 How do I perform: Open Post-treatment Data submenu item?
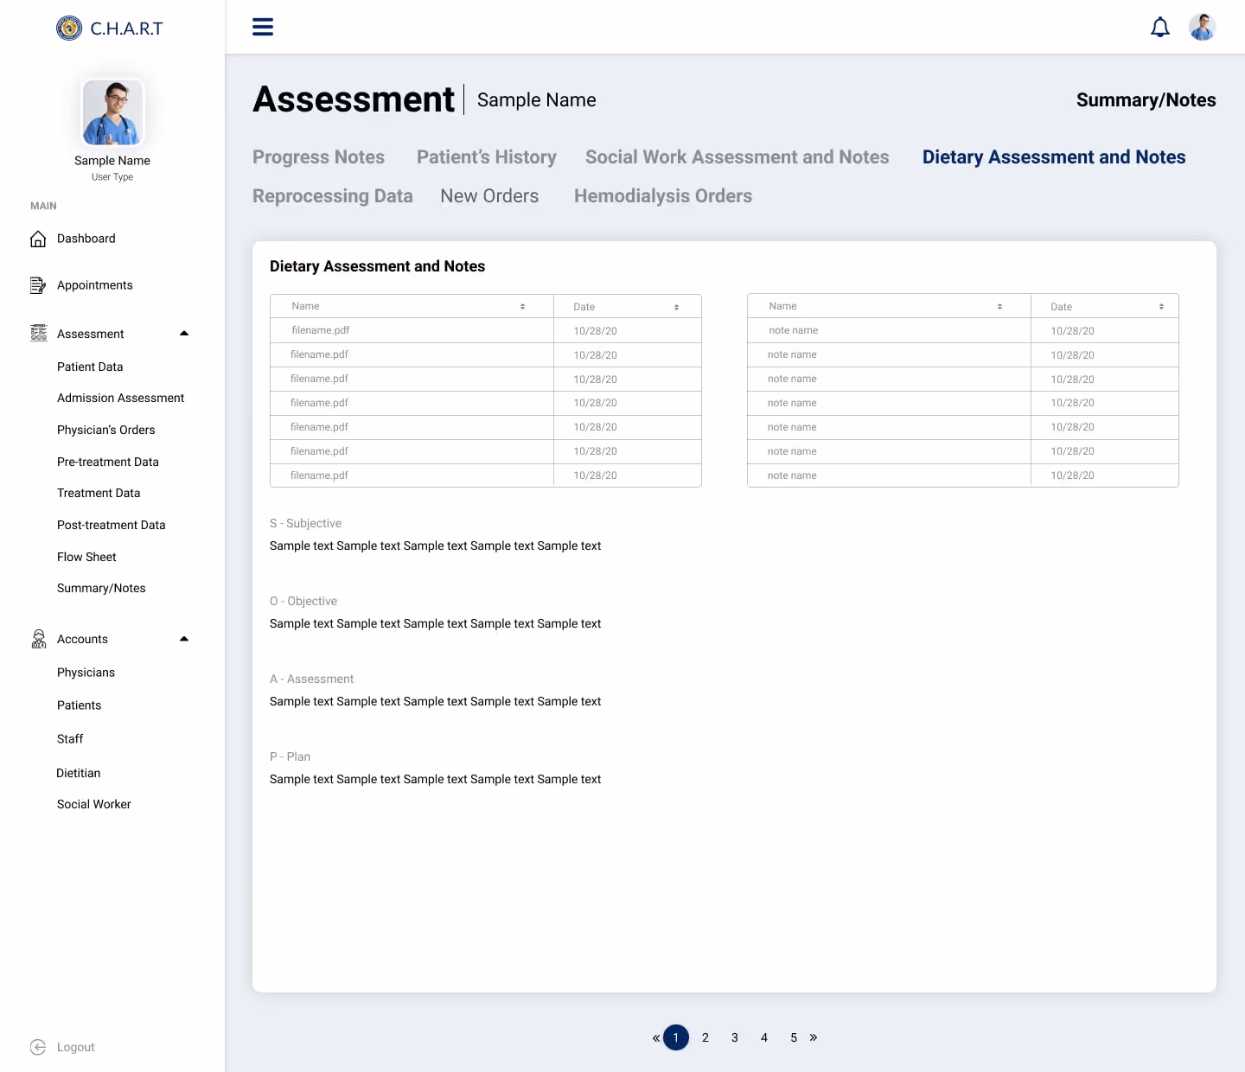click(112, 525)
